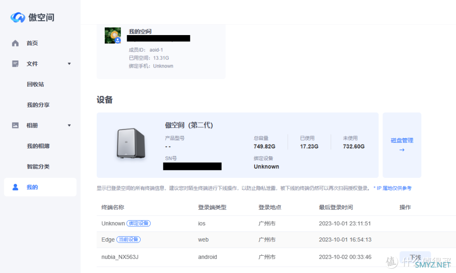Click the picture icon beside 相册
The height and width of the screenshot is (273, 456).
pos(15,126)
